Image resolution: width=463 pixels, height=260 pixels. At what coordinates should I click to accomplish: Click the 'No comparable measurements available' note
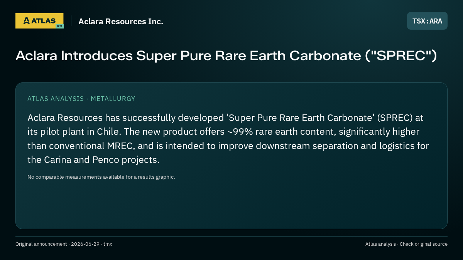(101, 177)
